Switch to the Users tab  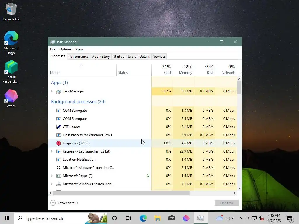click(132, 57)
